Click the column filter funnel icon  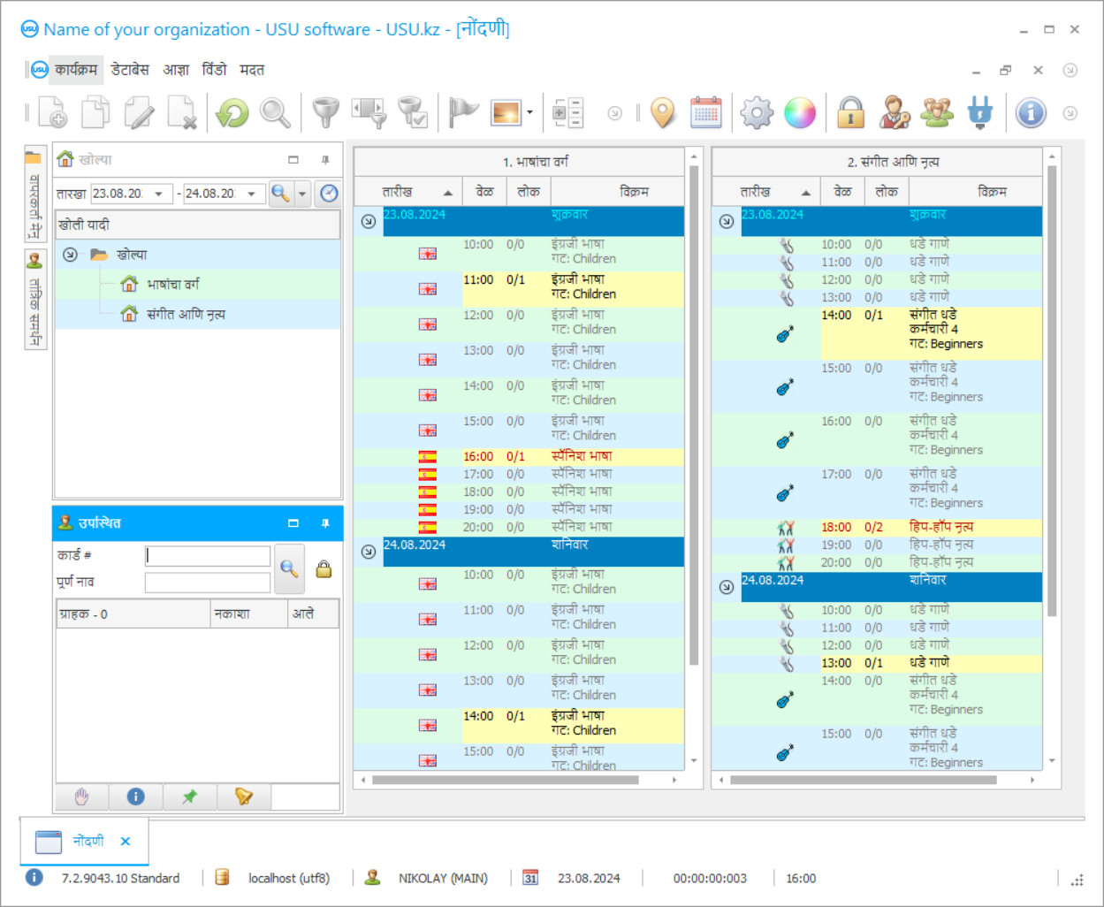tap(369, 112)
